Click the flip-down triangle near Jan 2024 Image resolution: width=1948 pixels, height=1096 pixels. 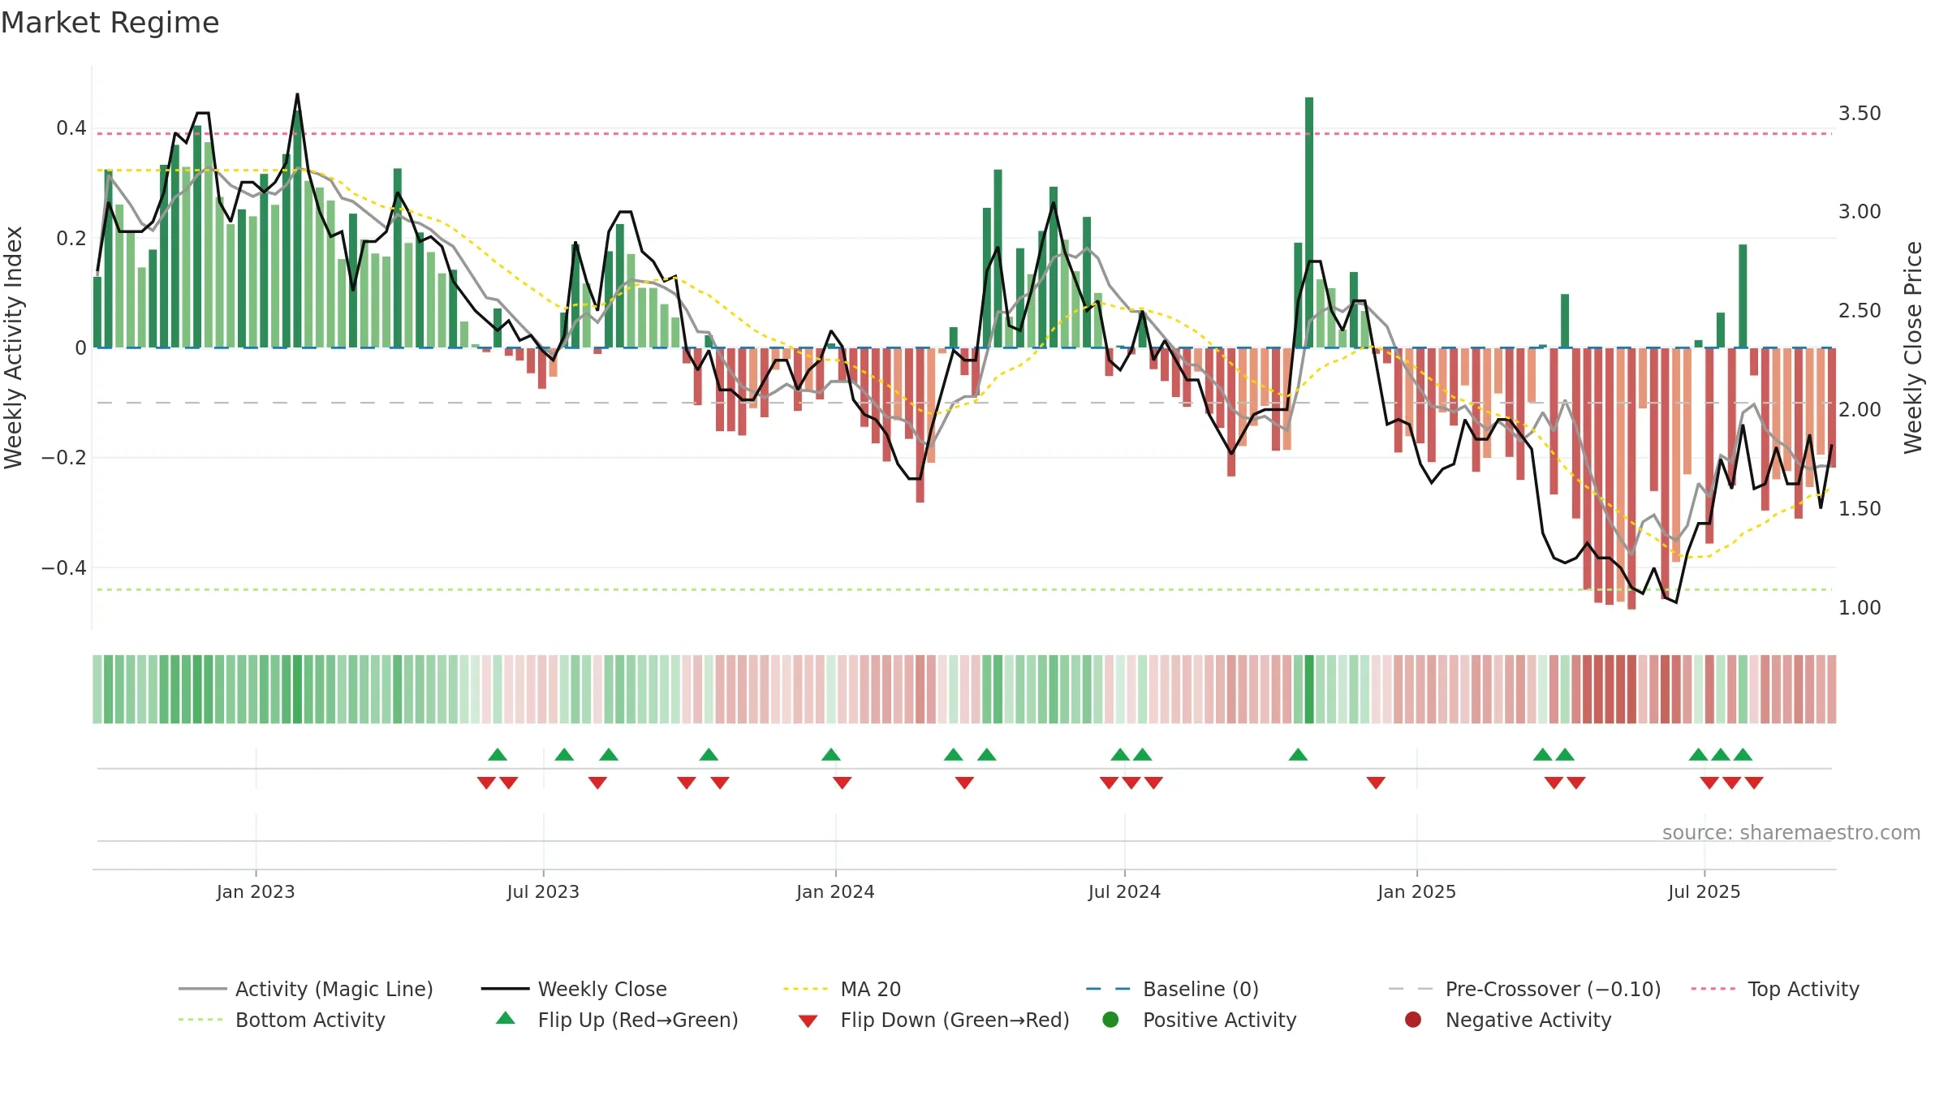pos(842,783)
